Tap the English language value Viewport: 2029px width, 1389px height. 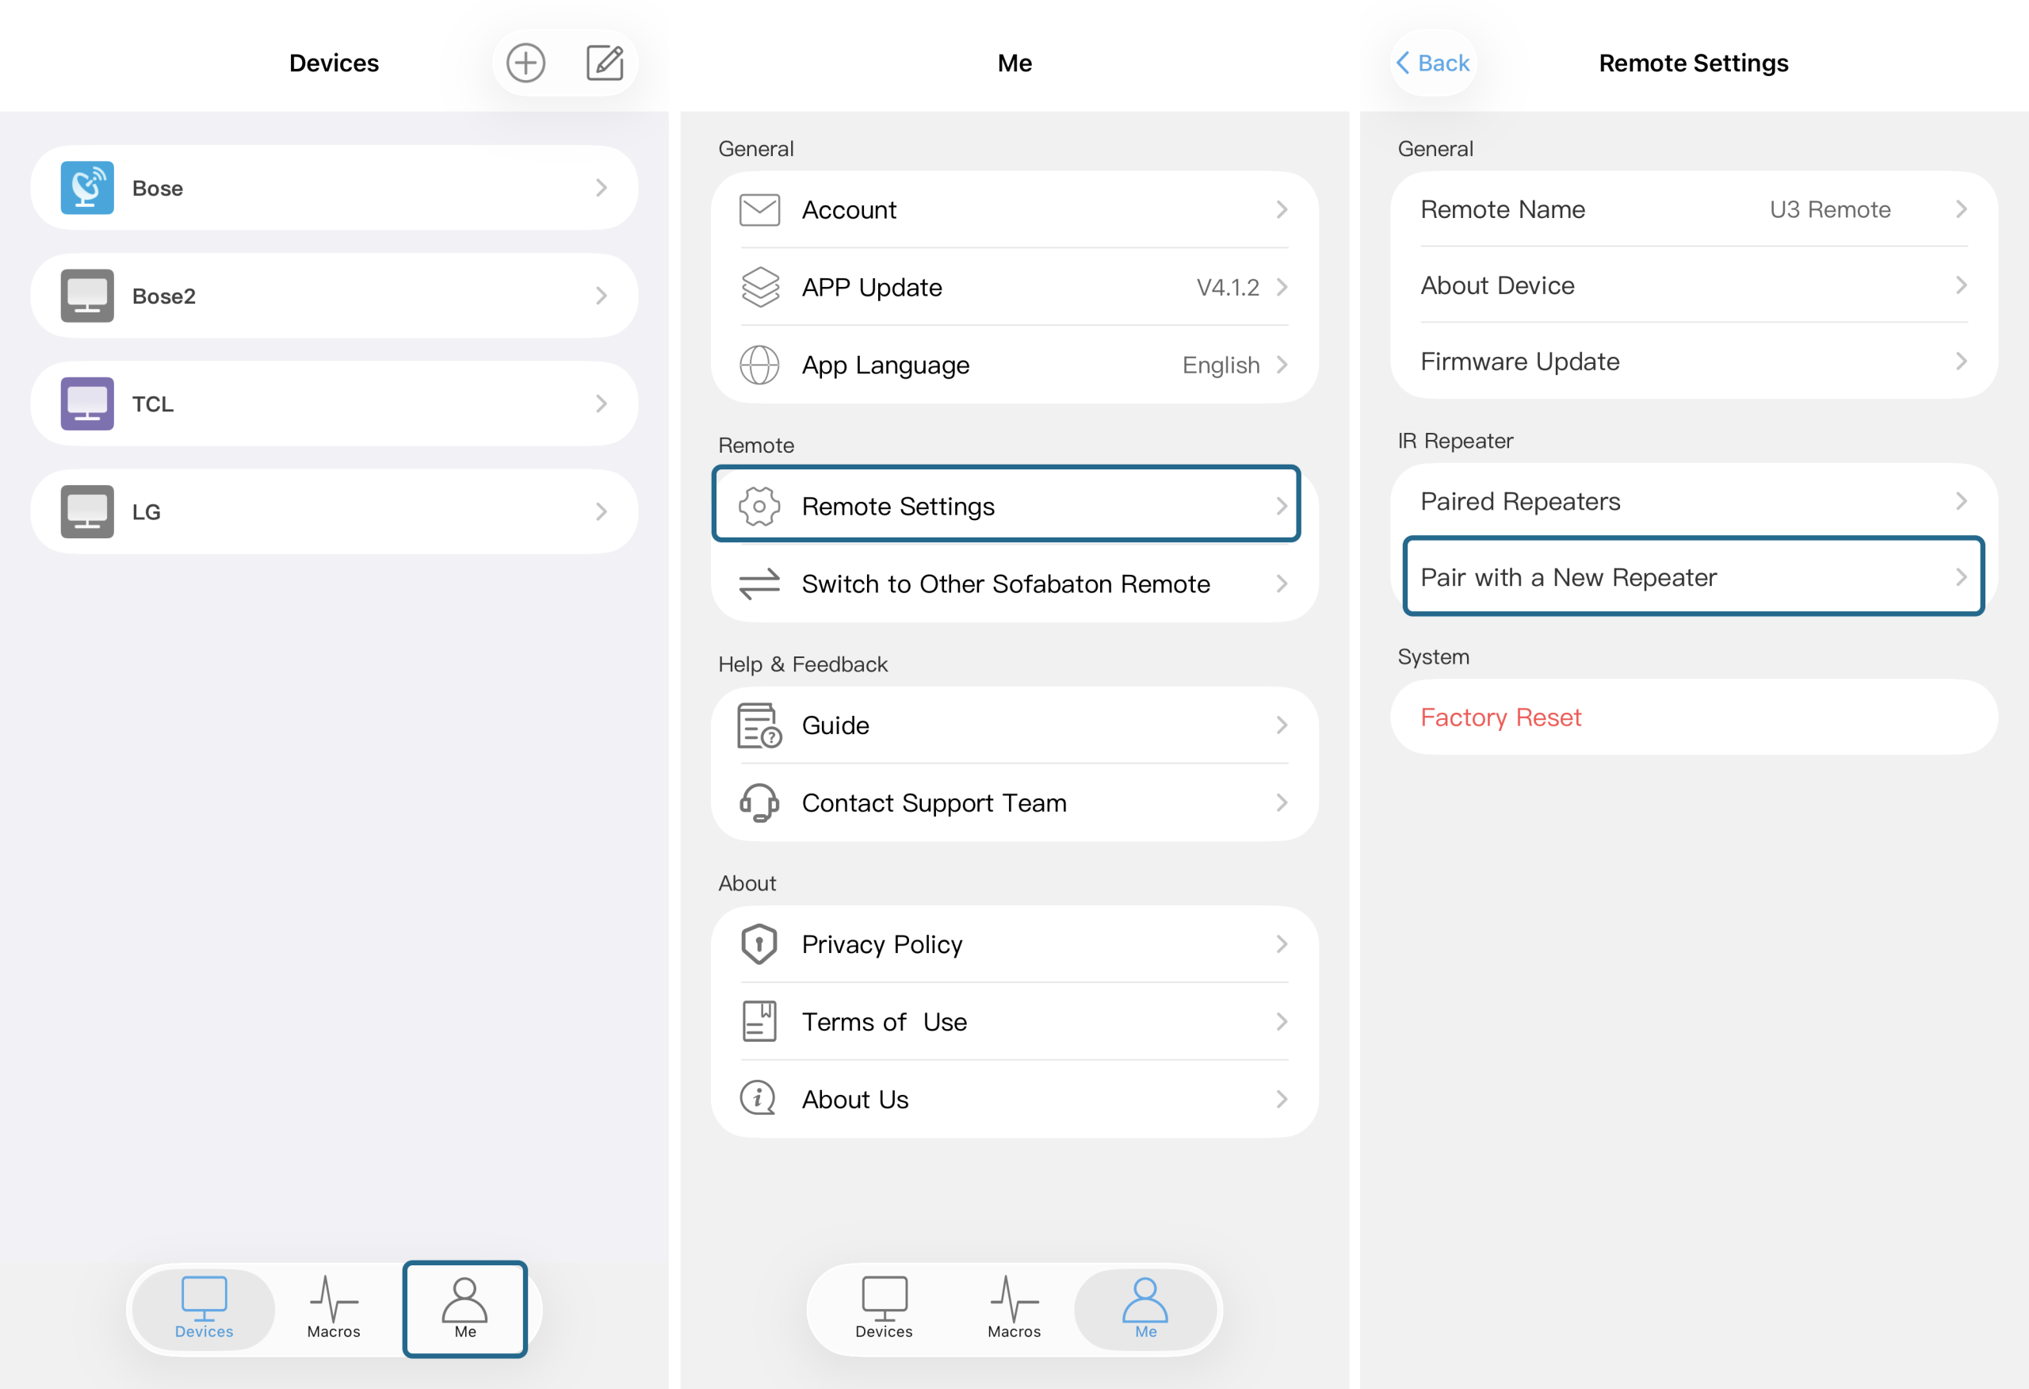[1221, 365]
